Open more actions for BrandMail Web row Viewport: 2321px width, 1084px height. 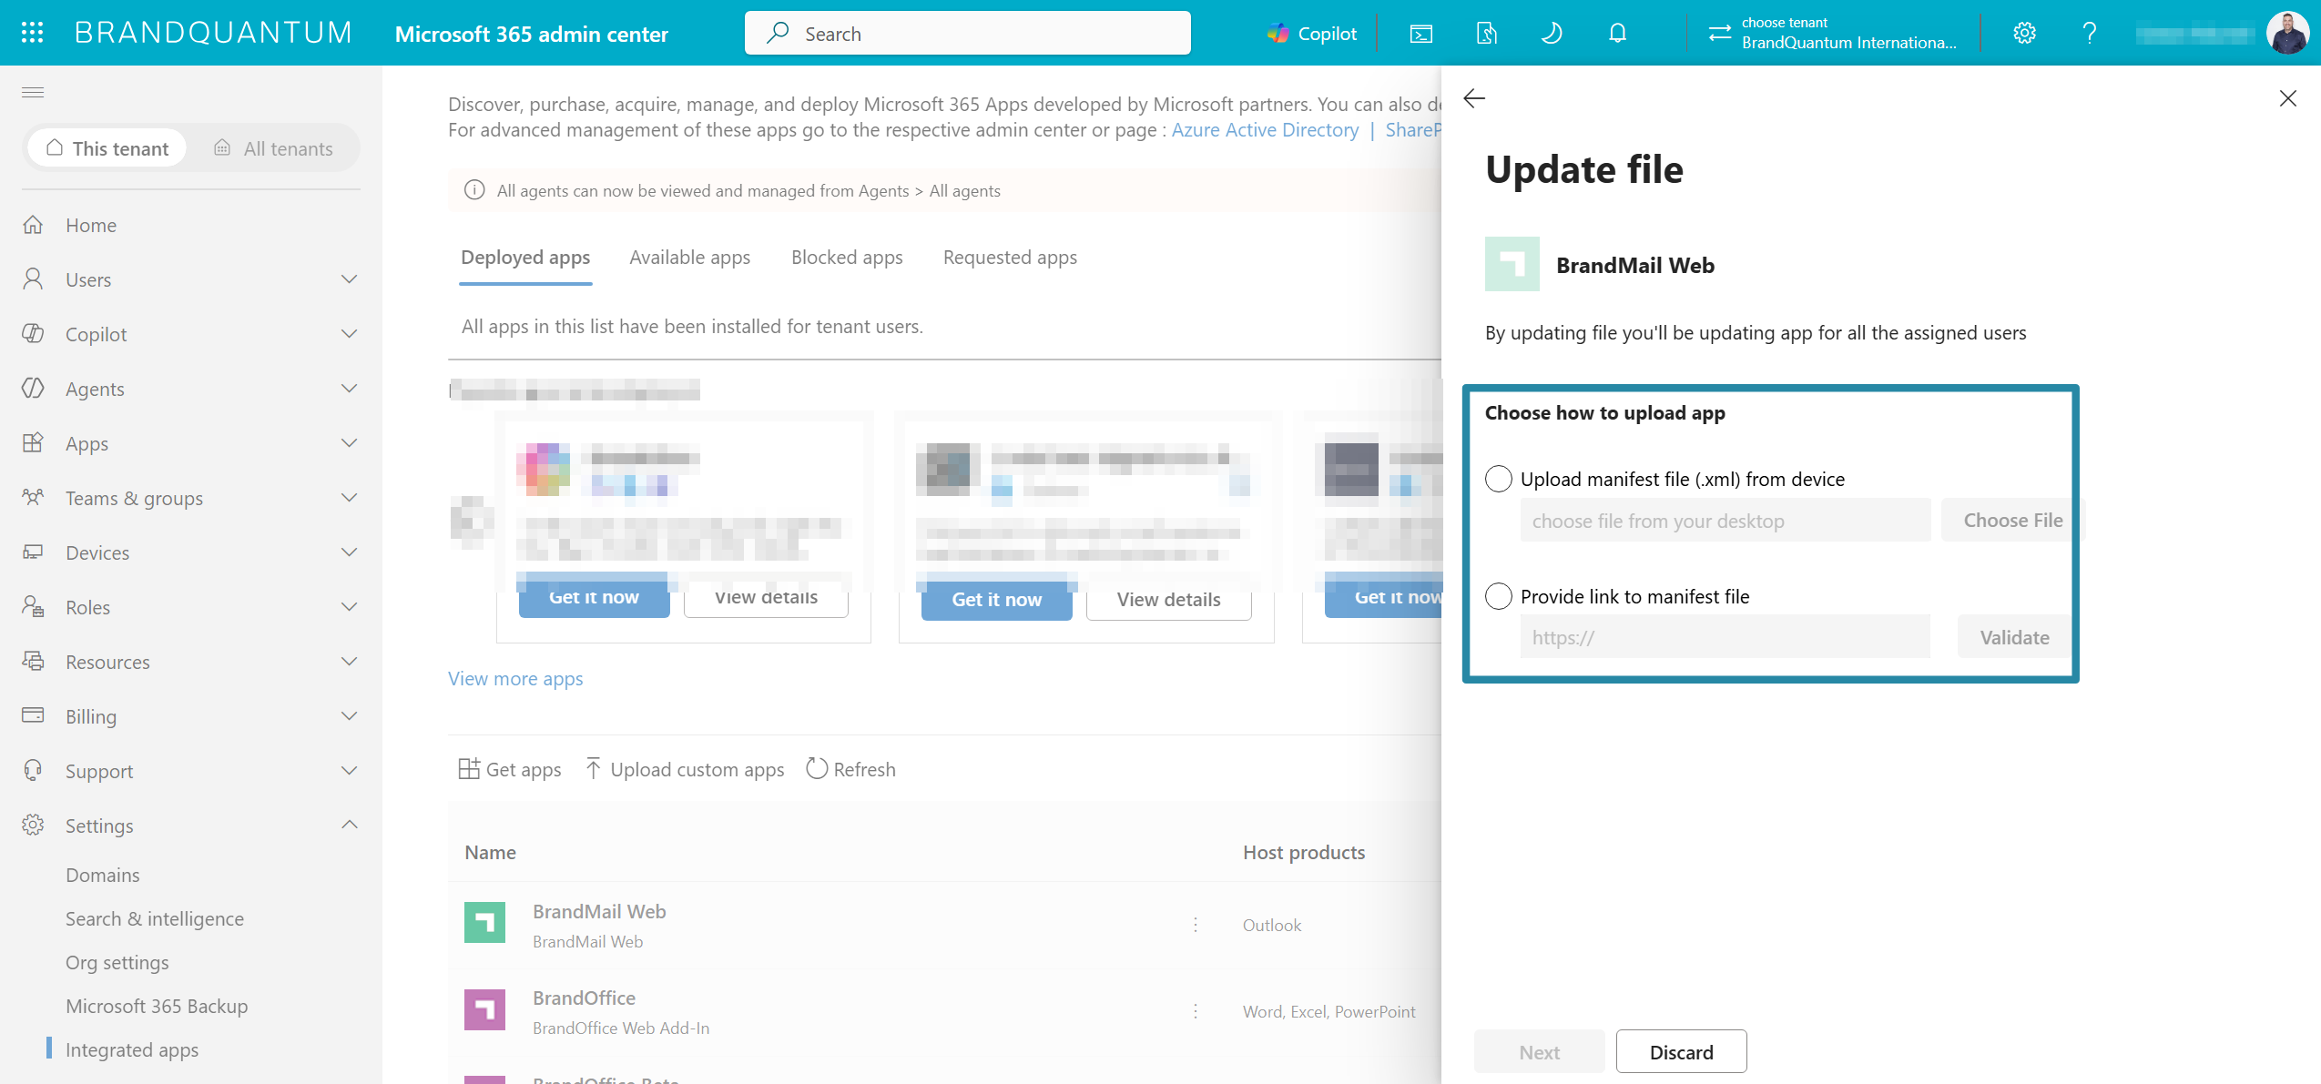(x=1196, y=925)
